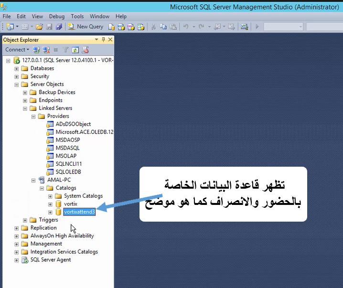
Task: Collapse the 127.0.0.1 server node
Action: tap(8, 61)
